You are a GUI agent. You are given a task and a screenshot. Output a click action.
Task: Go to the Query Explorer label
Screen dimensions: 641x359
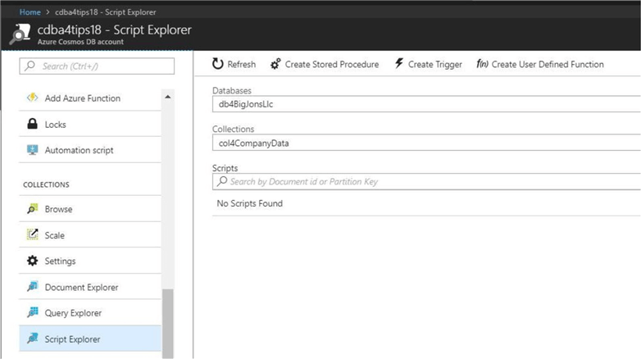pos(73,313)
